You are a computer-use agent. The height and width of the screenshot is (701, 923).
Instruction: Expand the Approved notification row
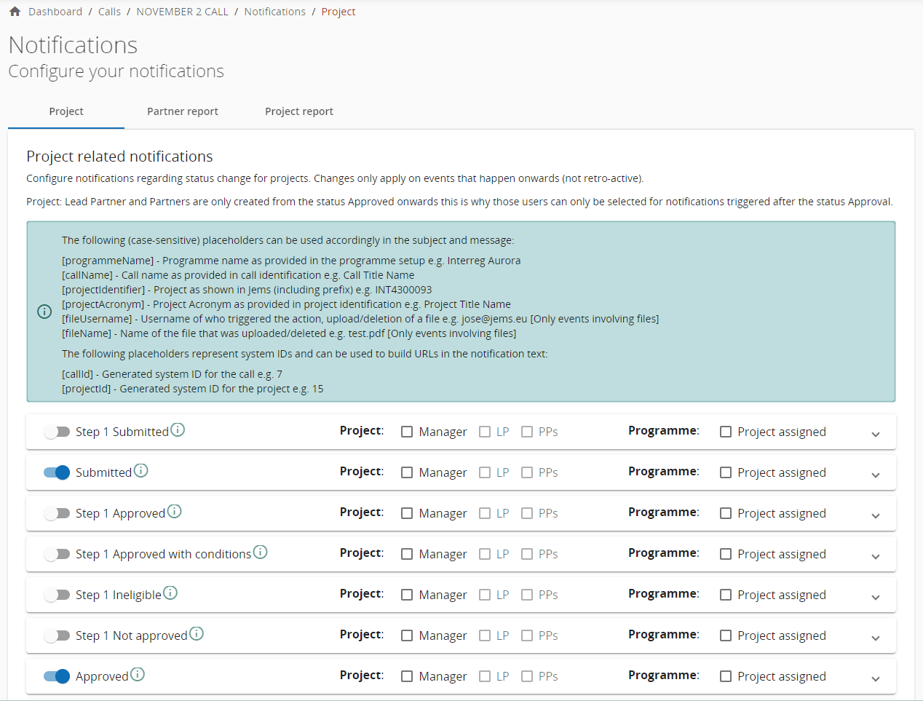point(876,678)
